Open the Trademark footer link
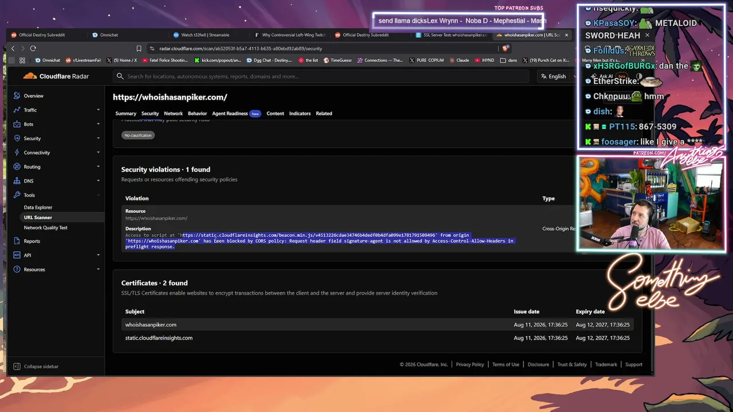The height and width of the screenshot is (412, 733). click(606, 365)
